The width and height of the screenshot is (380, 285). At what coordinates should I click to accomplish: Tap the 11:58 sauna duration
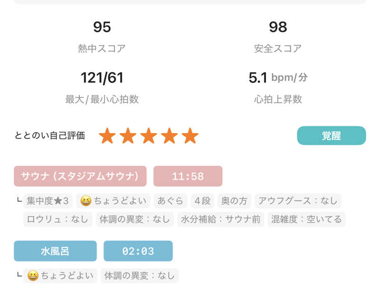click(188, 176)
